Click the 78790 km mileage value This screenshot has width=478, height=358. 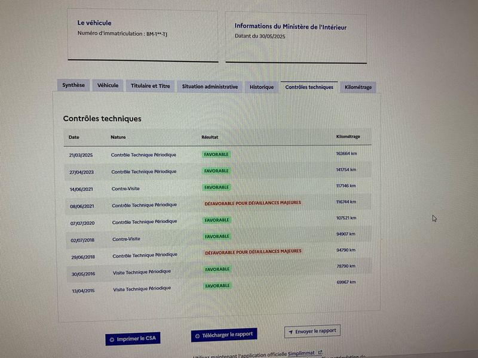click(x=346, y=266)
